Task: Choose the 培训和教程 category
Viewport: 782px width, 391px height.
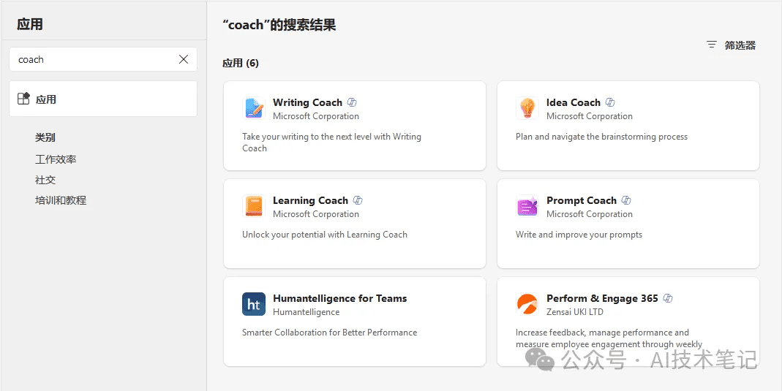Action: [x=61, y=201]
